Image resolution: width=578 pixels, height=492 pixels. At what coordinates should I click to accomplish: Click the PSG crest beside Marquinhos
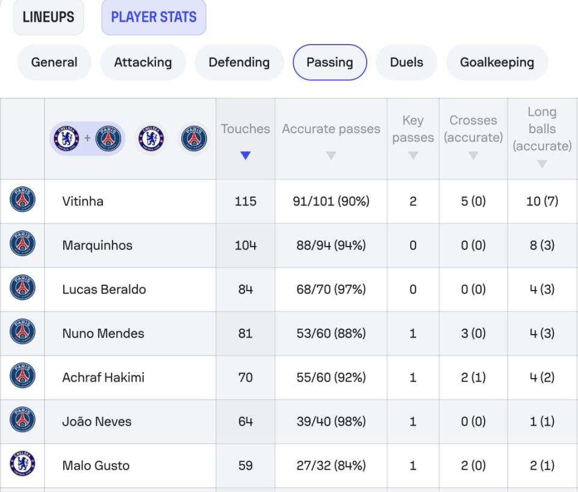22,243
